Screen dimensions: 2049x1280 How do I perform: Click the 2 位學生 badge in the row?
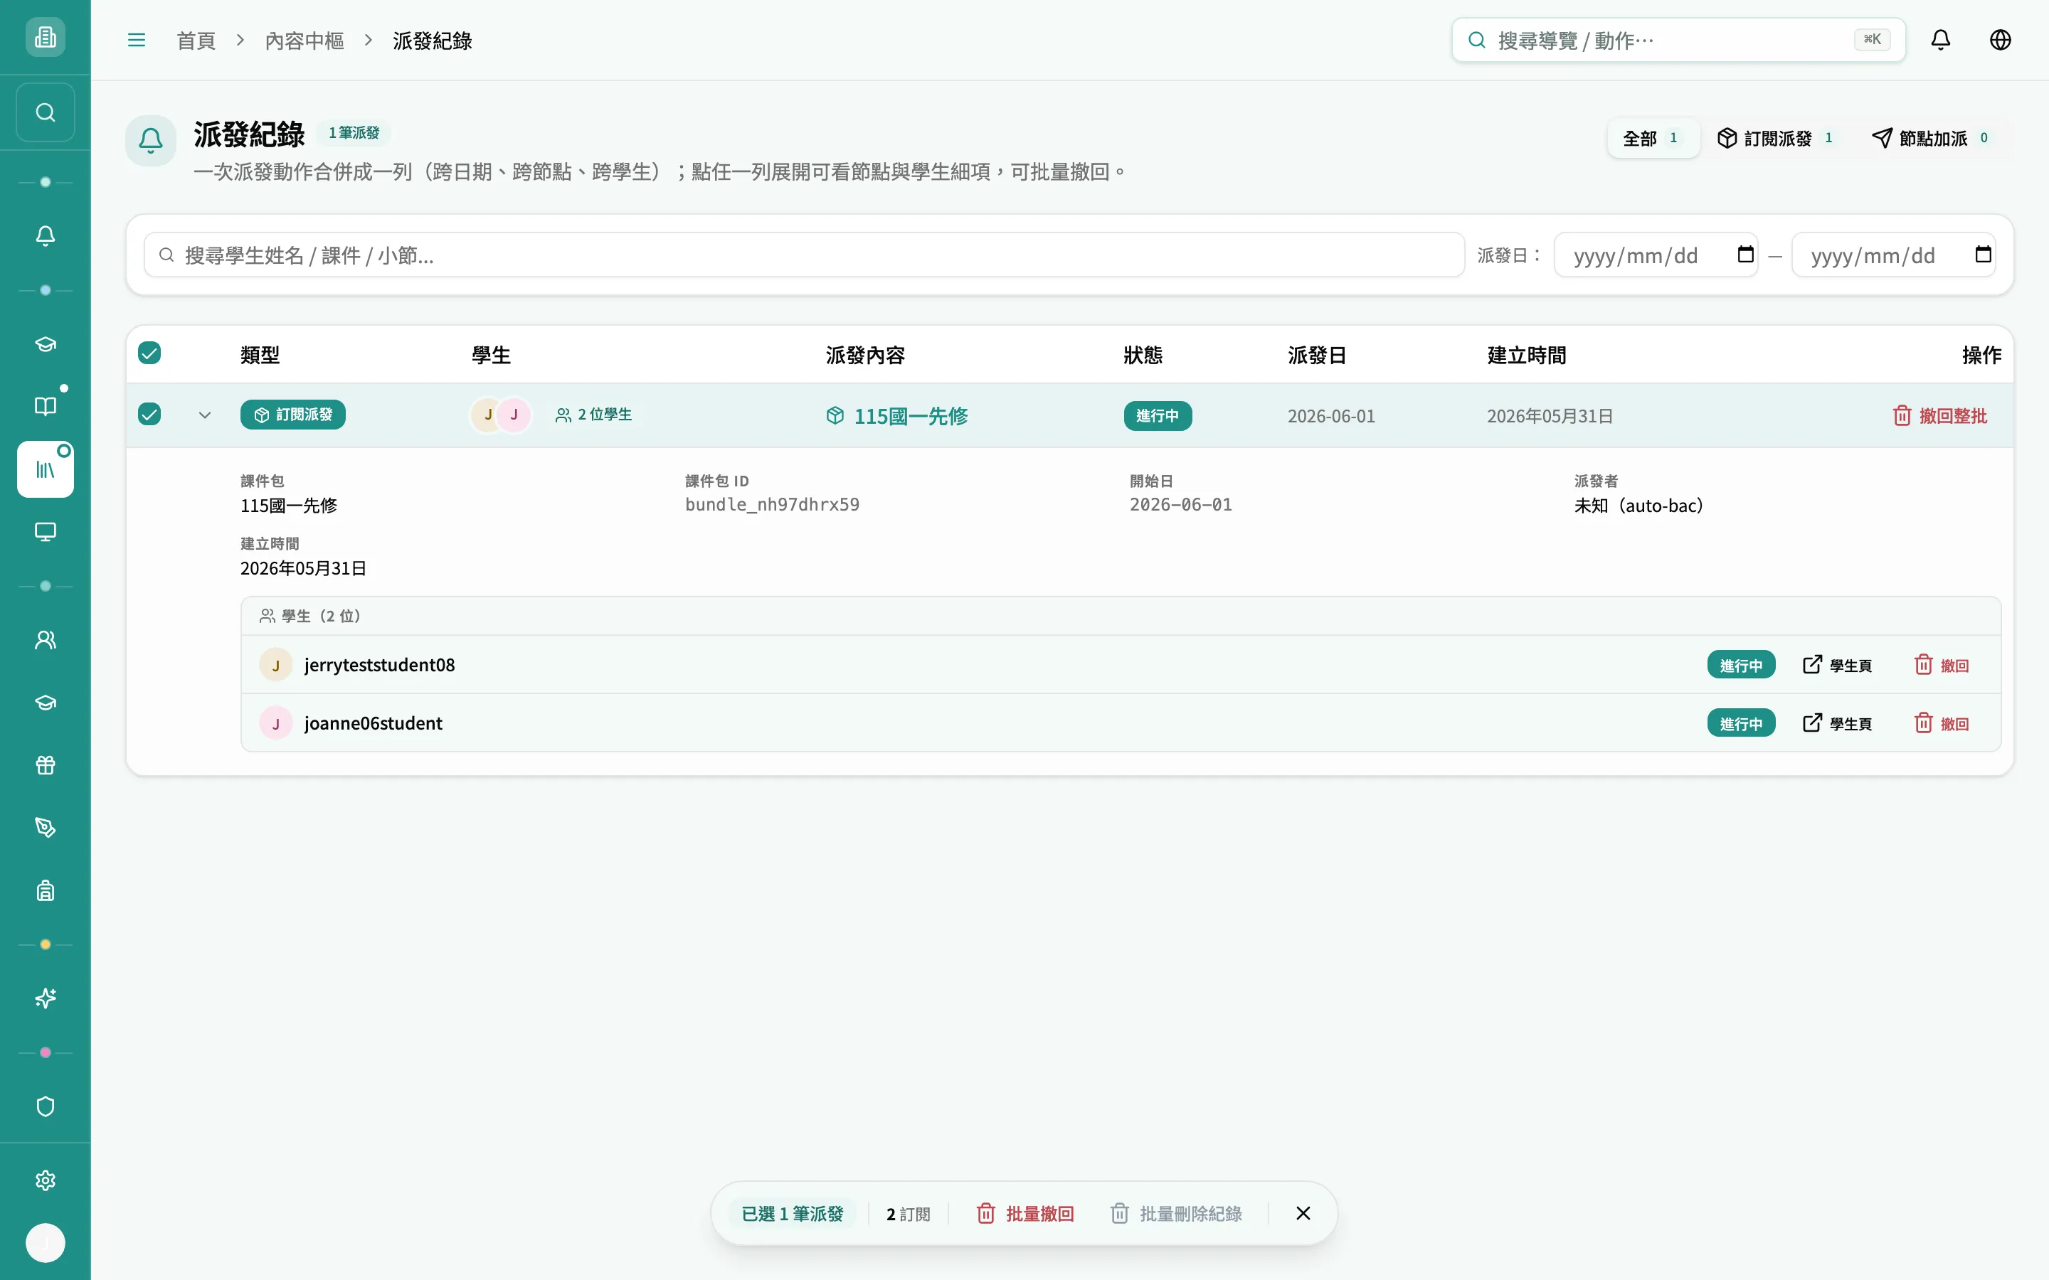coord(593,415)
